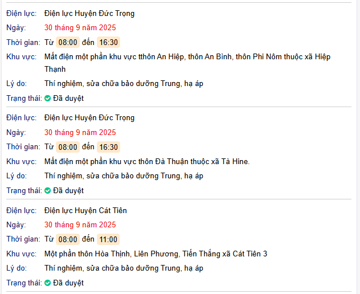Click the 16:30 end time in the Tà Hine entry

point(108,147)
